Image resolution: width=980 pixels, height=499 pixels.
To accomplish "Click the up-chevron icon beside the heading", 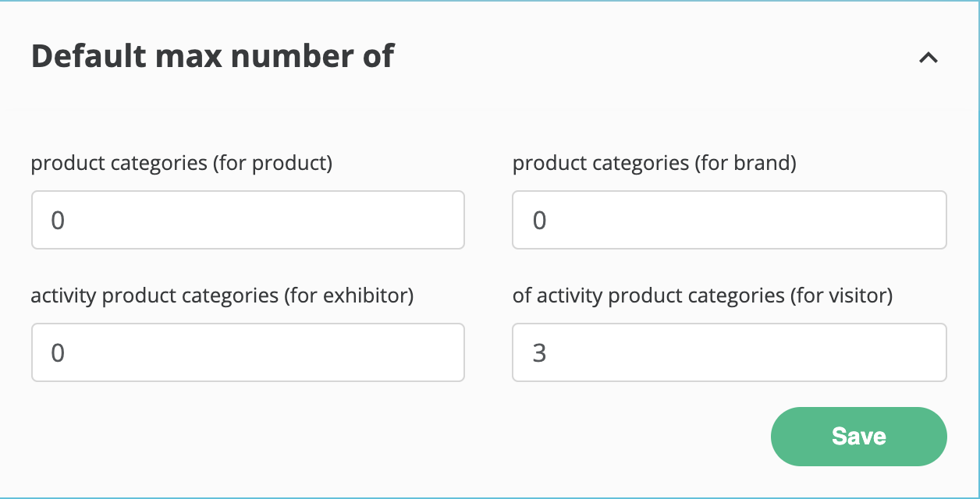I will point(928,58).
